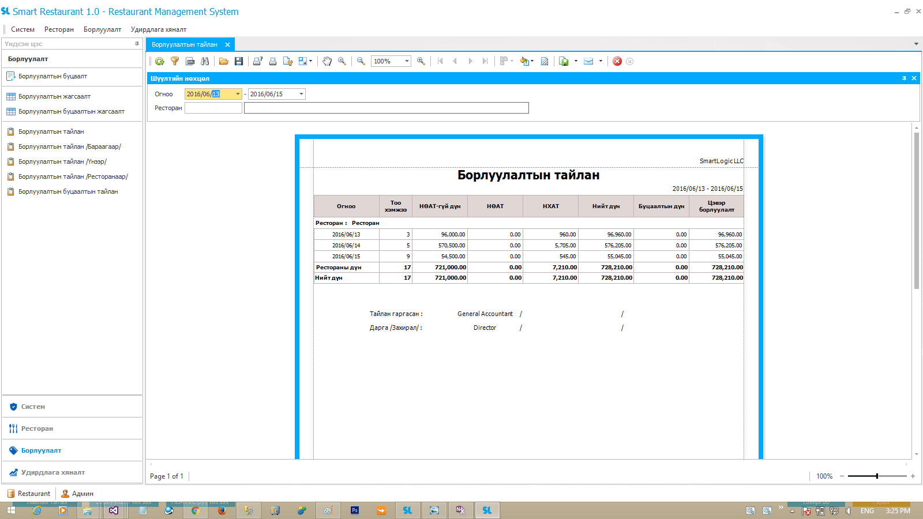The image size is (923, 519).
Task: Expand the tab list arrow at far right
Action: pos(916,44)
